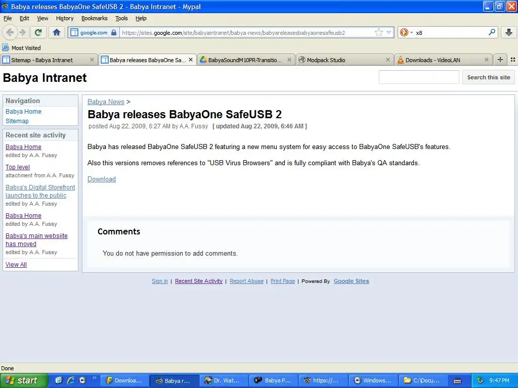Screen dimensions: 518x388
Task: Open the Edit menu
Action: click(24, 18)
